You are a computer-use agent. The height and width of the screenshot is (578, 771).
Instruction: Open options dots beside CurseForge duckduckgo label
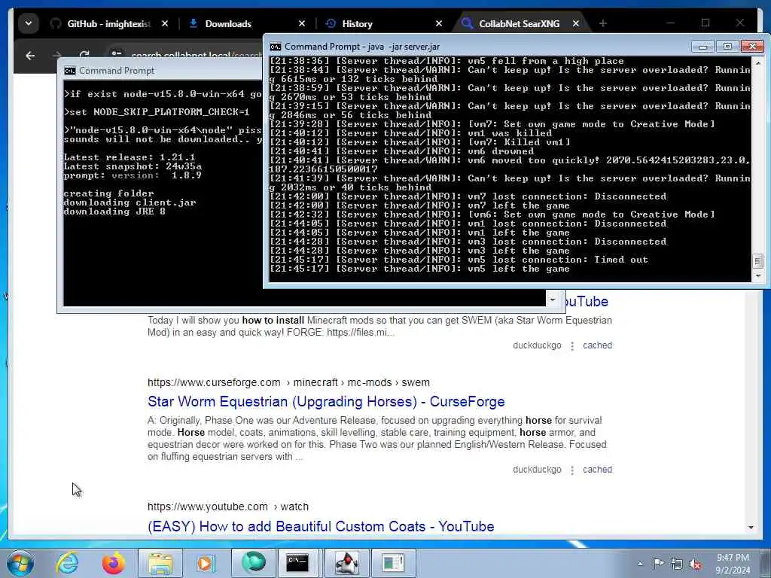pyautogui.click(x=572, y=470)
